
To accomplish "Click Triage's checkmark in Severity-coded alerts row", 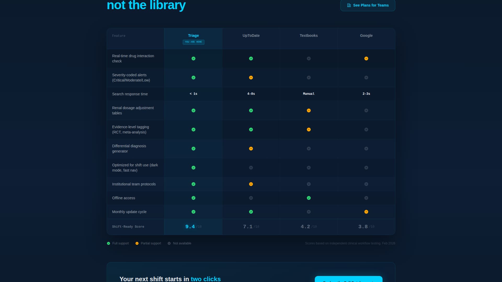I will tap(193, 78).
